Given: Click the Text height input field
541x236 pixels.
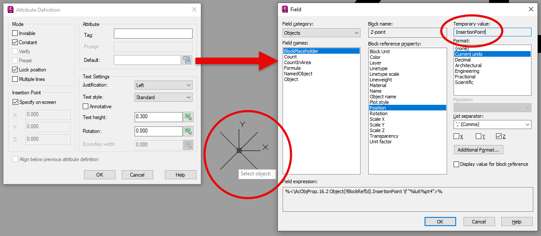Looking at the screenshot, I should pos(158,117).
